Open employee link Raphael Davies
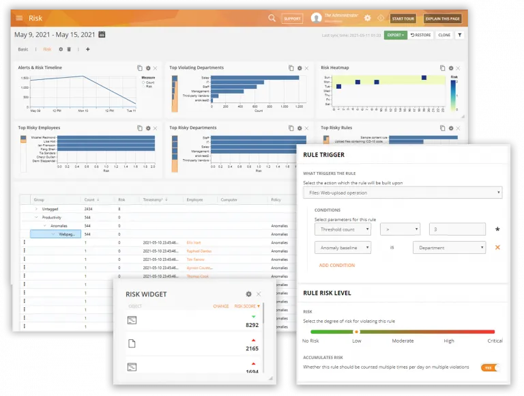Image resolution: width=524 pixels, height=396 pixels. click(x=199, y=251)
